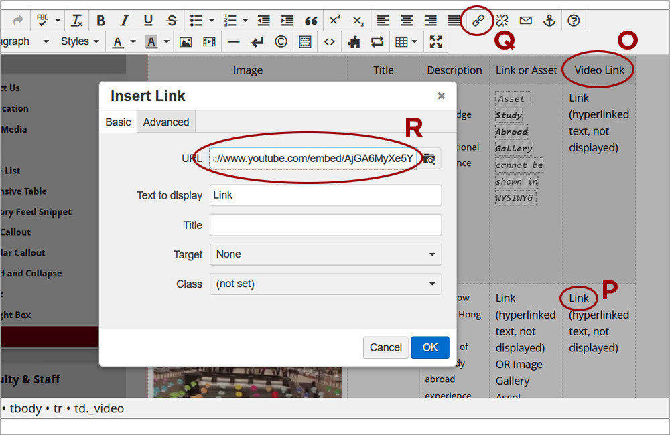Insert an anchor
This screenshot has height=435, width=670.
tap(549, 21)
